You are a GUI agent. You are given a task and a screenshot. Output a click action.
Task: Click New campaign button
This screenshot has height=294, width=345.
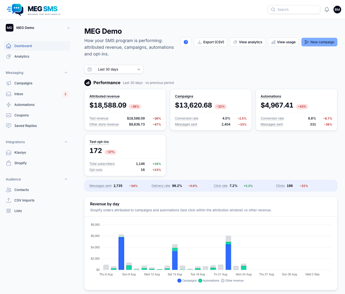click(x=319, y=42)
